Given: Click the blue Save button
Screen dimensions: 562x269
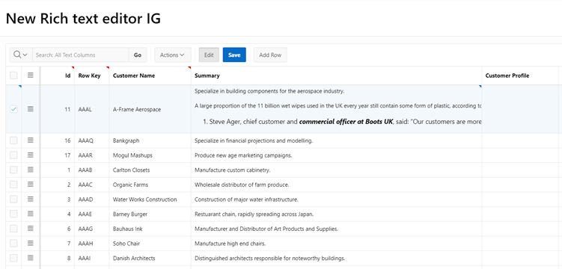Looking at the screenshot, I should coord(234,55).
